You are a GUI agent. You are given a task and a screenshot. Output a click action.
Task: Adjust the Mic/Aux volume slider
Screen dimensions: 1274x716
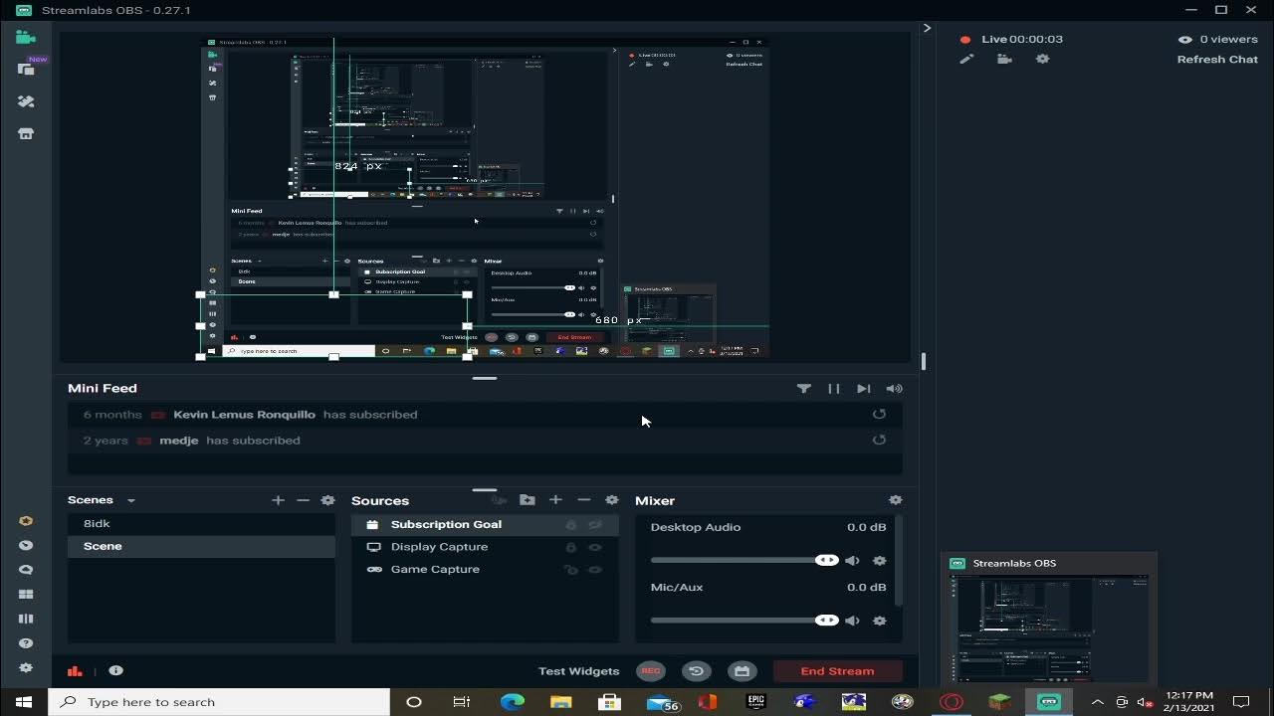coord(744,621)
